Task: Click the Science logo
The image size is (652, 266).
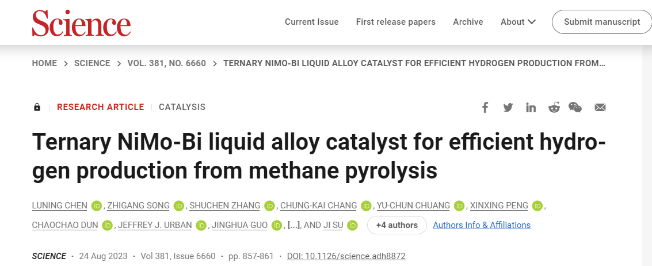Action: (82, 22)
